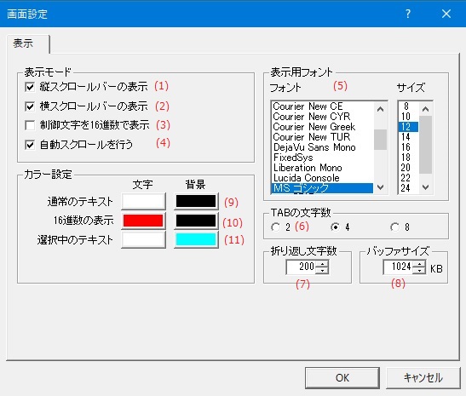
Task: Click font list scroll up arrow
Action: (381, 109)
